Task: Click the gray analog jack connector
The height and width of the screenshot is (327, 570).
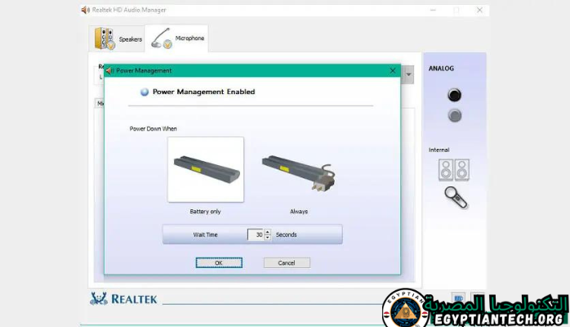Action: pyautogui.click(x=454, y=115)
